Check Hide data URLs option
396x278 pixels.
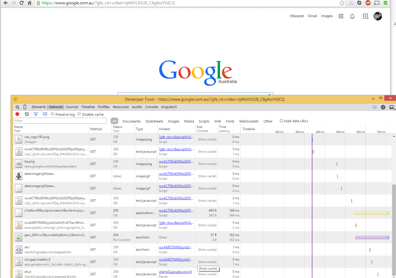click(x=281, y=121)
